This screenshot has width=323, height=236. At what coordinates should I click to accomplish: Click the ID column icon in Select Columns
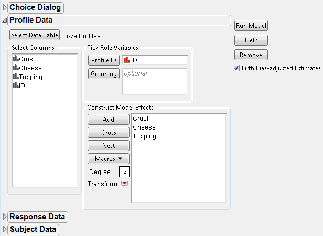[15, 85]
